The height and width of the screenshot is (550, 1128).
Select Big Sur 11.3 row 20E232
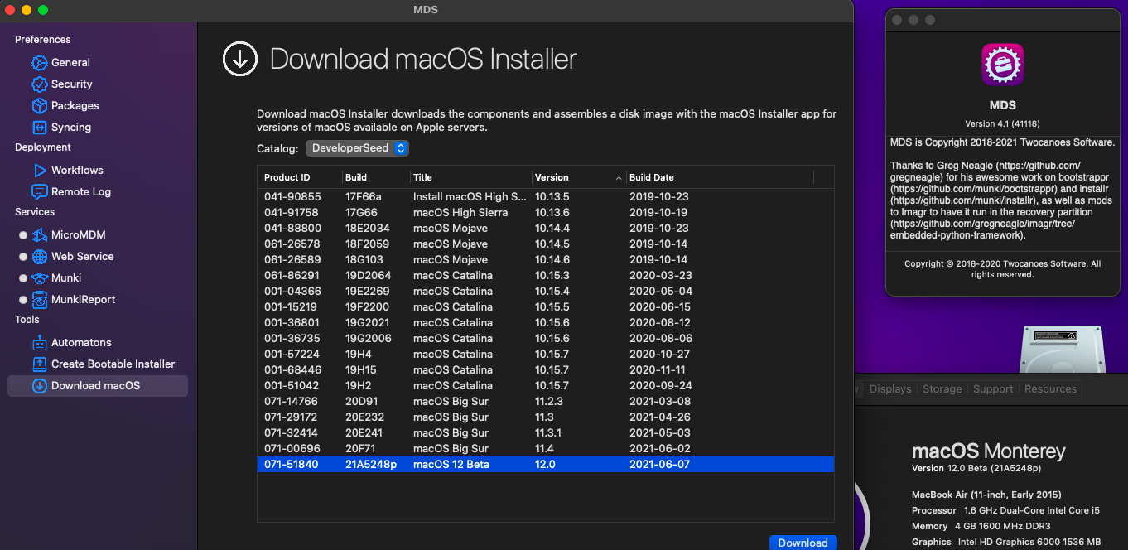546,417
